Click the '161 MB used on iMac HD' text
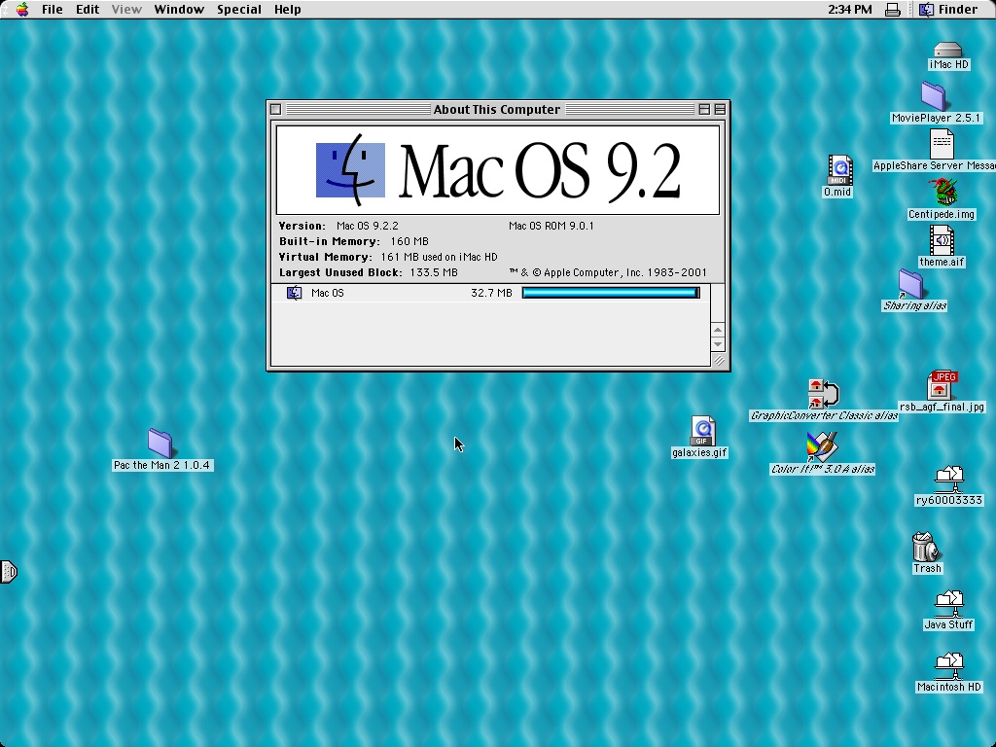 tap(439, 257)
